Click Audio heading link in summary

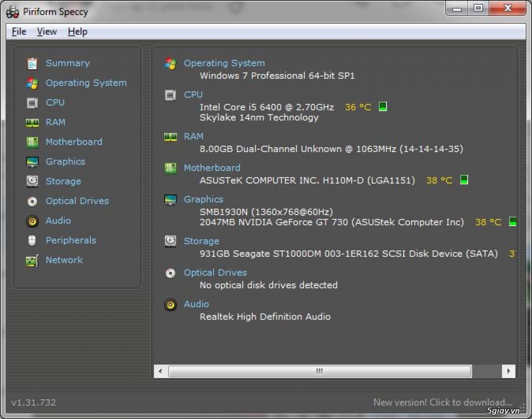(x=196, y=304)
